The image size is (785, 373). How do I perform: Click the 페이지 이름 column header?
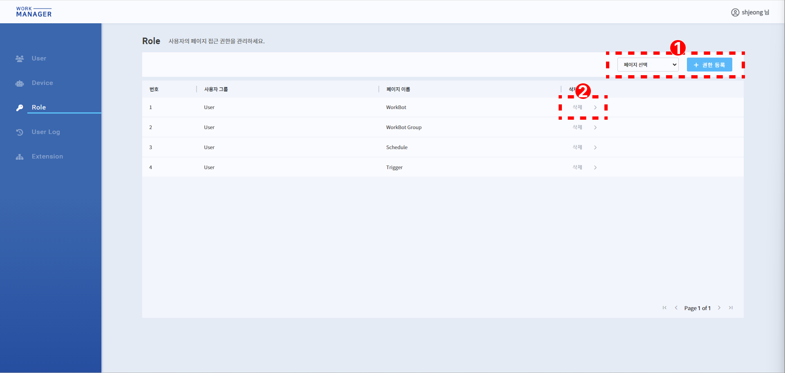click(x=398, y=89)
